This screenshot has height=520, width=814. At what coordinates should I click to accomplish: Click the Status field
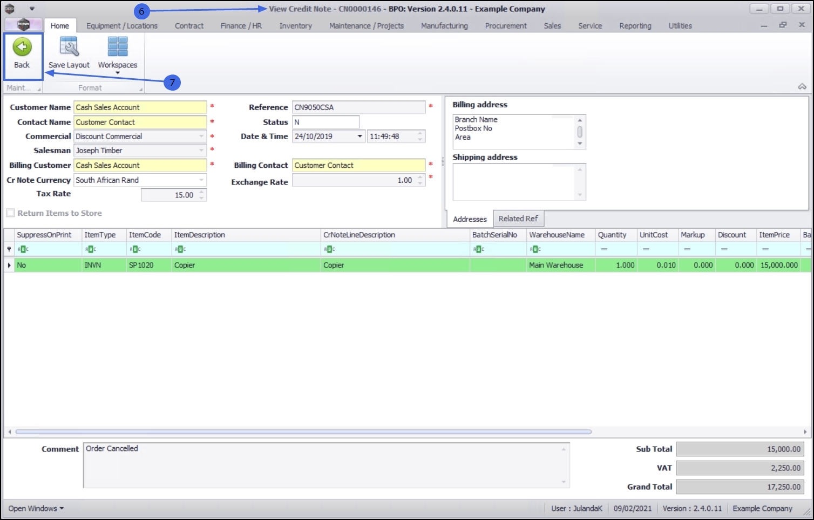(326, 122)
